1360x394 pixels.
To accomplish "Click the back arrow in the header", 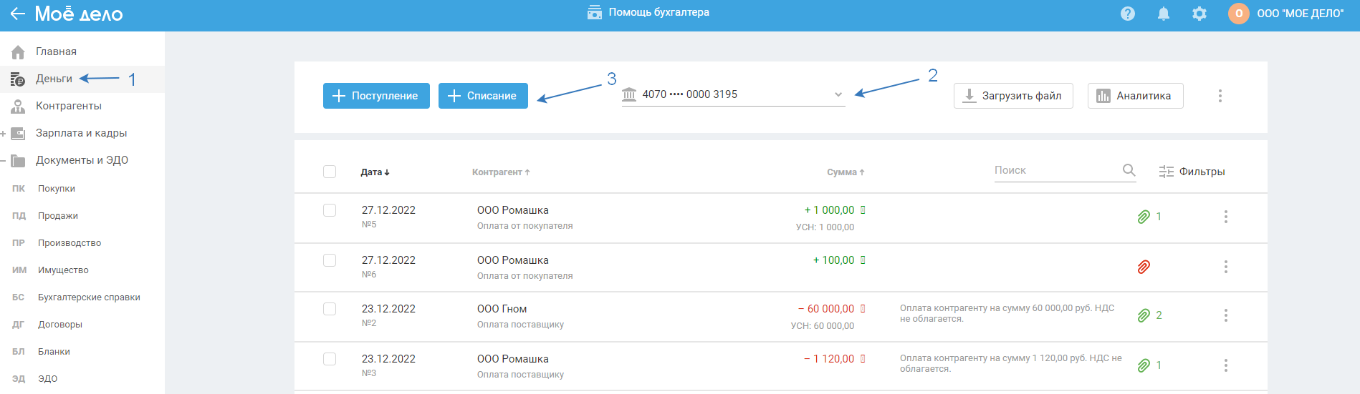I will coord(17,14).
